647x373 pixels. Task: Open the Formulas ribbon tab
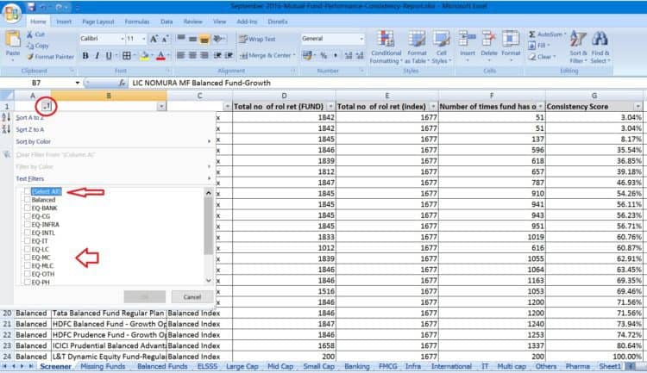coord(137,22)
